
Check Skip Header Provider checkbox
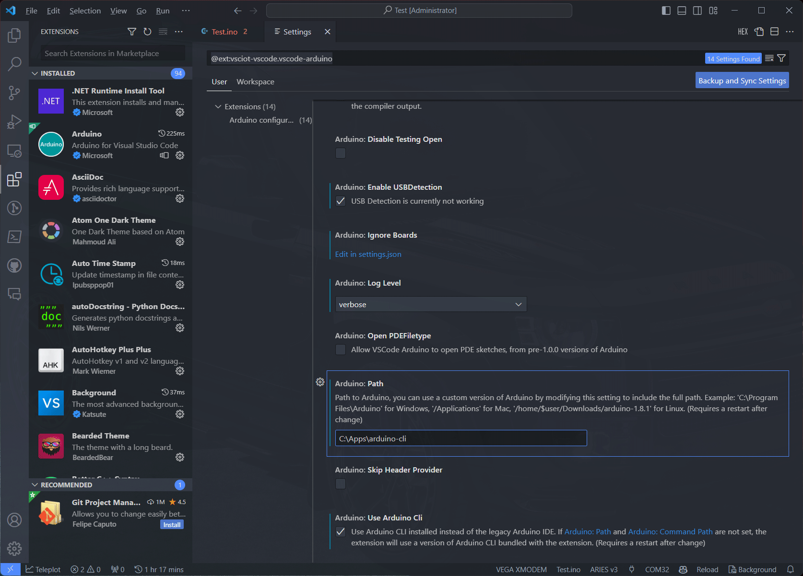341,484
